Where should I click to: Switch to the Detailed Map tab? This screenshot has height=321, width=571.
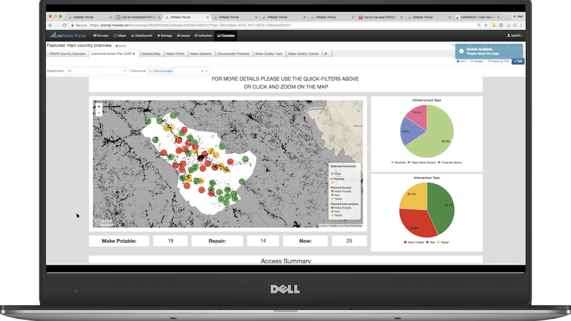pyautogui.click(x=151, y=54)
